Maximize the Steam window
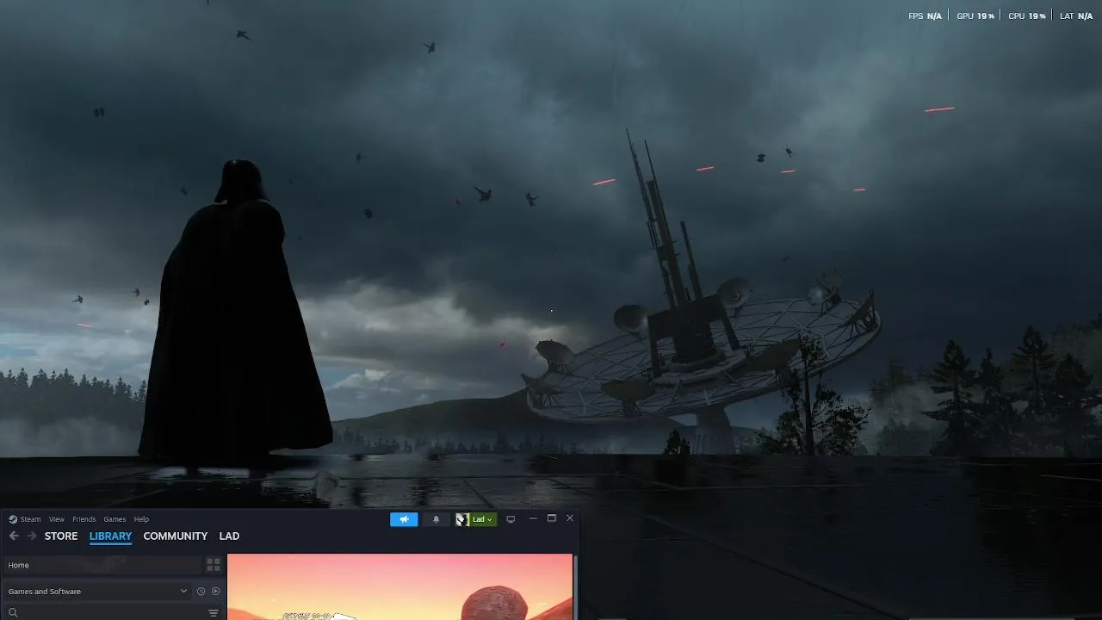 pyautogui.click(x=551, y=518)
